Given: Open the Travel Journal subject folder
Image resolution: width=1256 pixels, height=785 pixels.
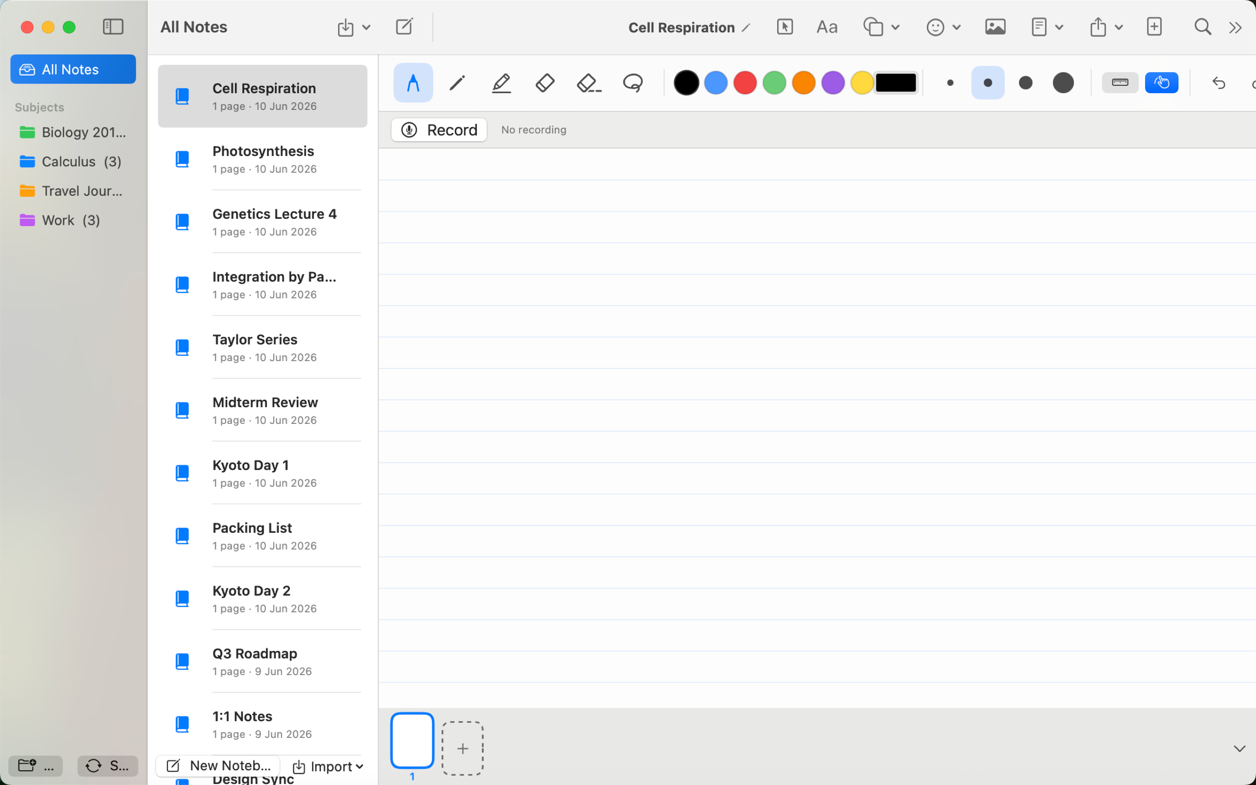Looking at the screenshot, I should (73, 191).
